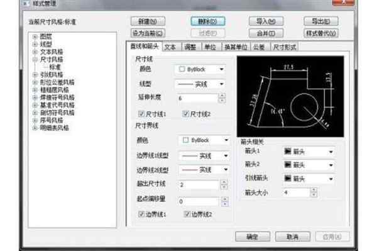Click the 新建(N) button
This screenshot has width=377, height=251.
click(148, 21)
